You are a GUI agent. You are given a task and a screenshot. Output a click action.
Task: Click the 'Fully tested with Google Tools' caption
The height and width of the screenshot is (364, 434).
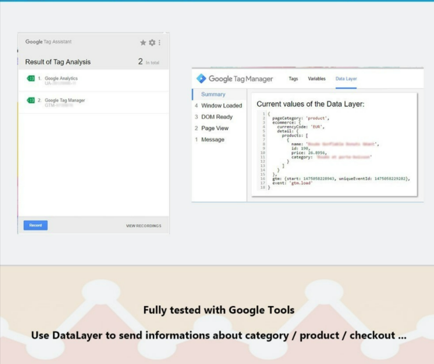coord(219,310)
